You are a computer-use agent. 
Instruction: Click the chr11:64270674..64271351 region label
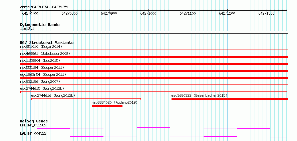[x=44, y=7]
